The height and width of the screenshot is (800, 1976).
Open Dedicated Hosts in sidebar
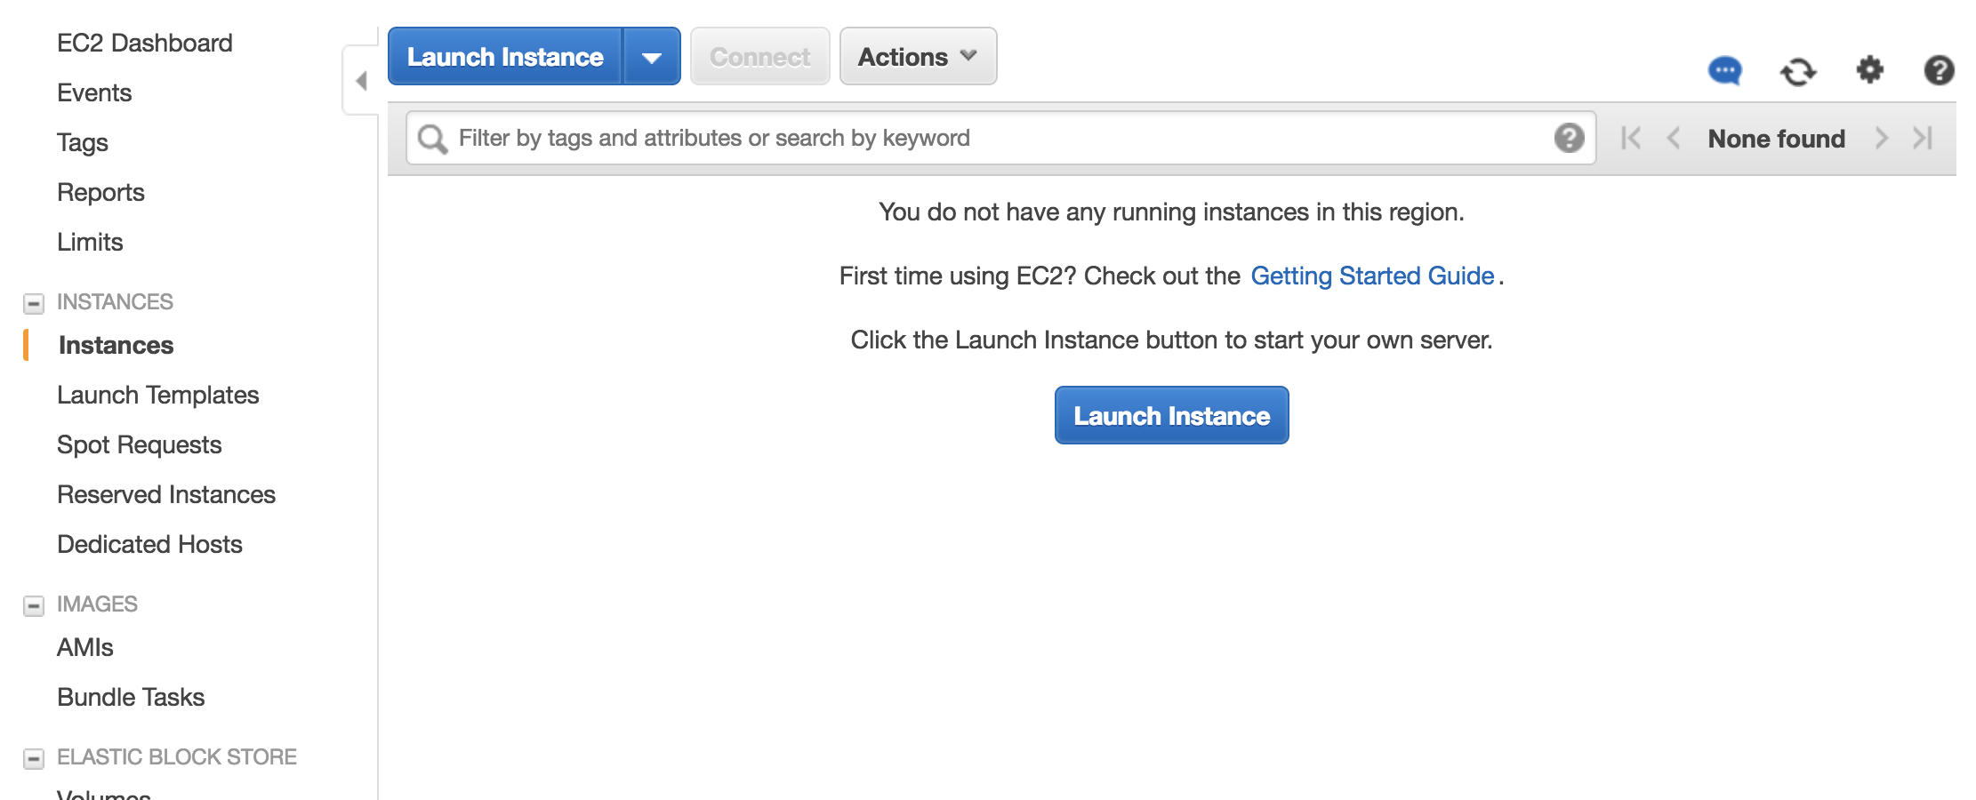[x=149, y=544]
